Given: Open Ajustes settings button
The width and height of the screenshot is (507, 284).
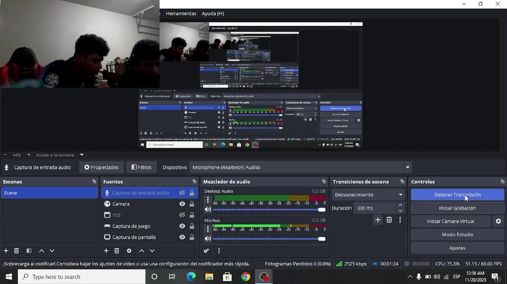Looking at the screenshot, I should (458, 248).
